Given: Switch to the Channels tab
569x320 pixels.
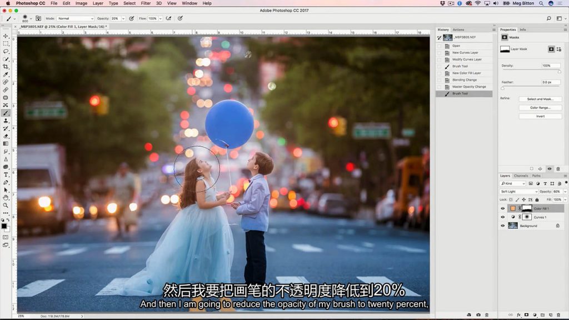Looking at the screenshot, I should [521, 176].
